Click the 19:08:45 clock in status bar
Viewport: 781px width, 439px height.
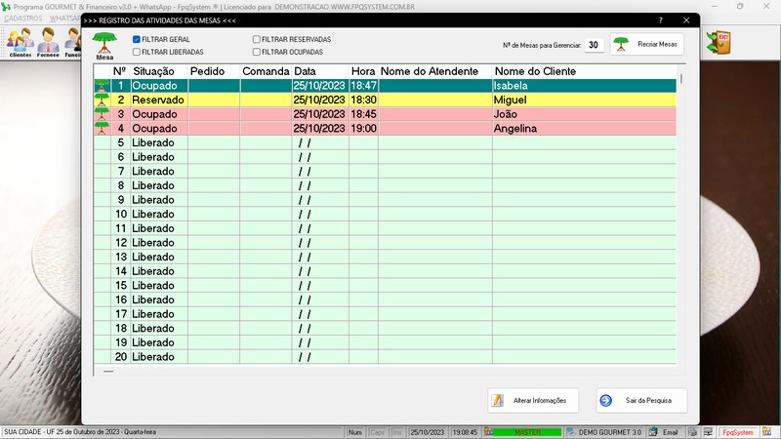tap(465, 432)
